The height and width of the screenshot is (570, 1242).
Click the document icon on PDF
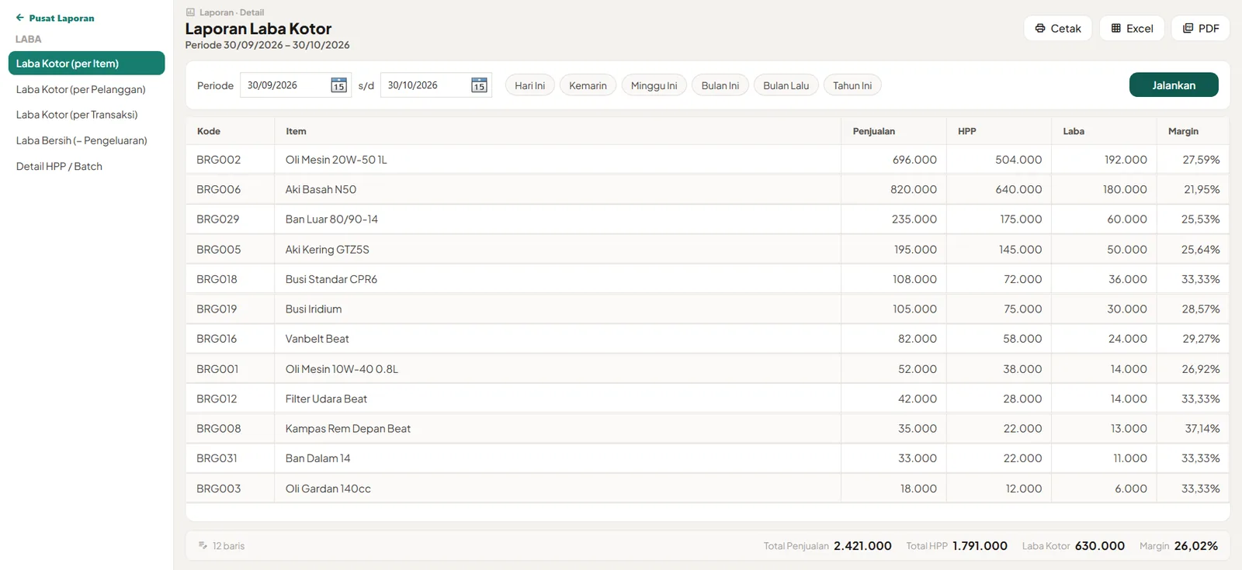click(x=1188, y=29)
